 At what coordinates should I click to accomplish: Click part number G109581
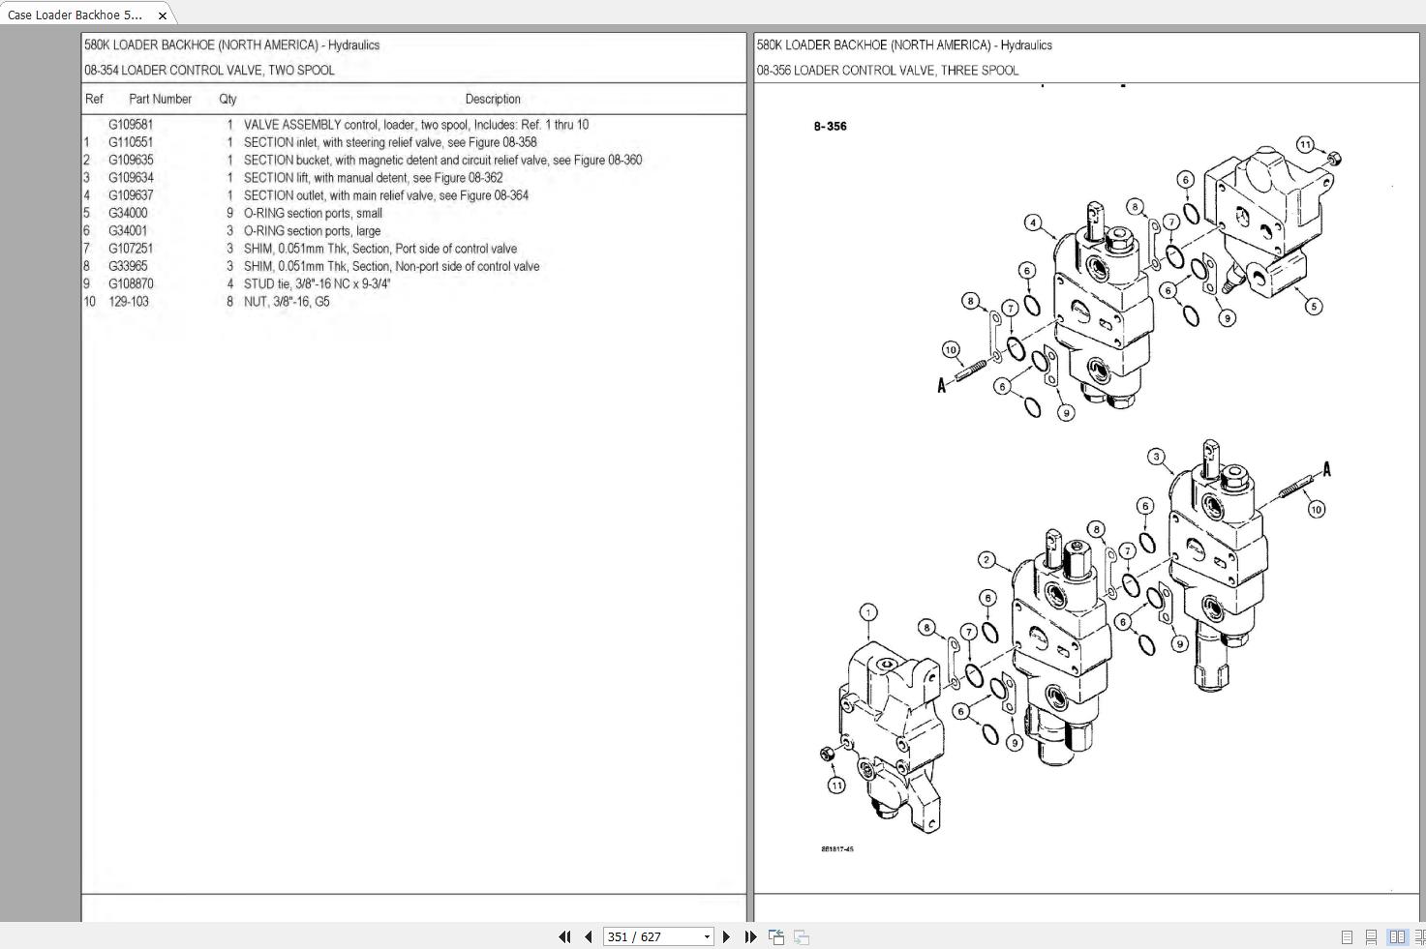coord(131,125)
